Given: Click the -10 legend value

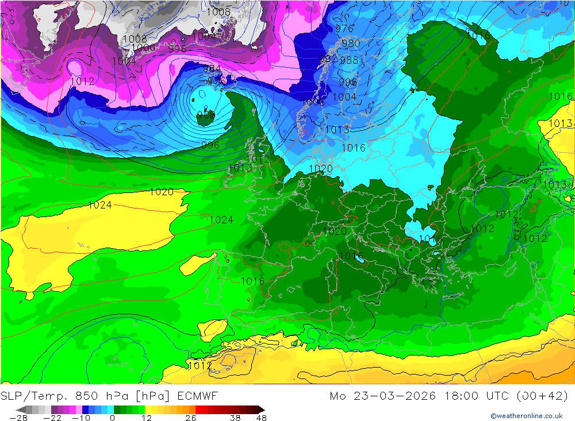Looking at the screenshot, I should pyautogui.click(x=82, y=418).
